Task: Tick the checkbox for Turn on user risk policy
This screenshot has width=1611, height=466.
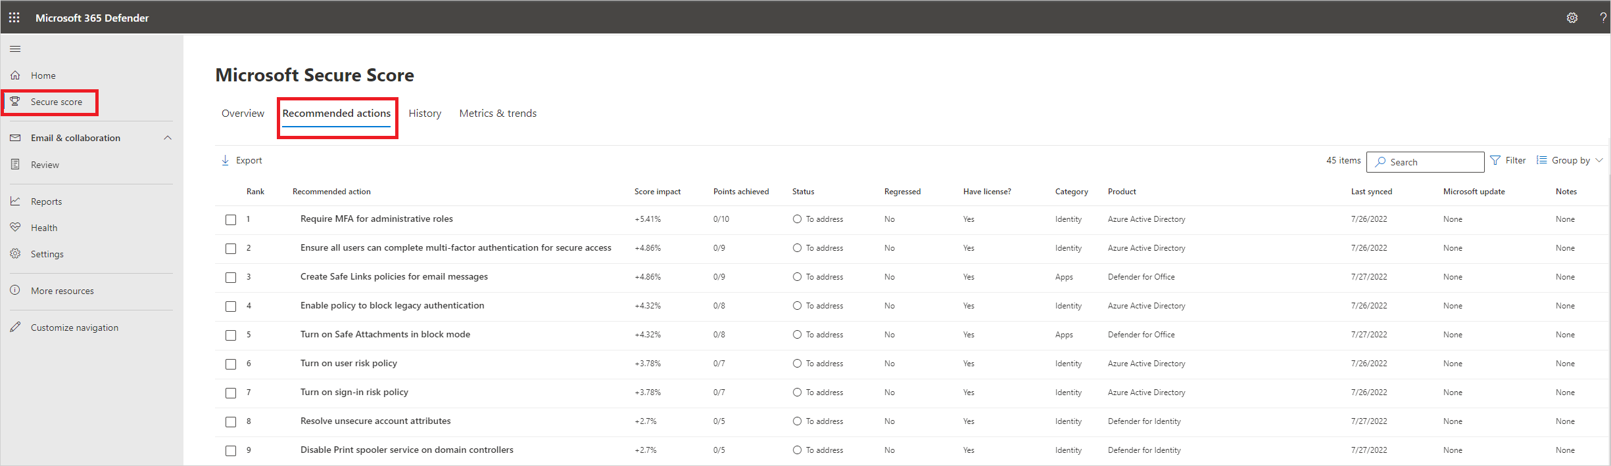Action: [231, 364]
